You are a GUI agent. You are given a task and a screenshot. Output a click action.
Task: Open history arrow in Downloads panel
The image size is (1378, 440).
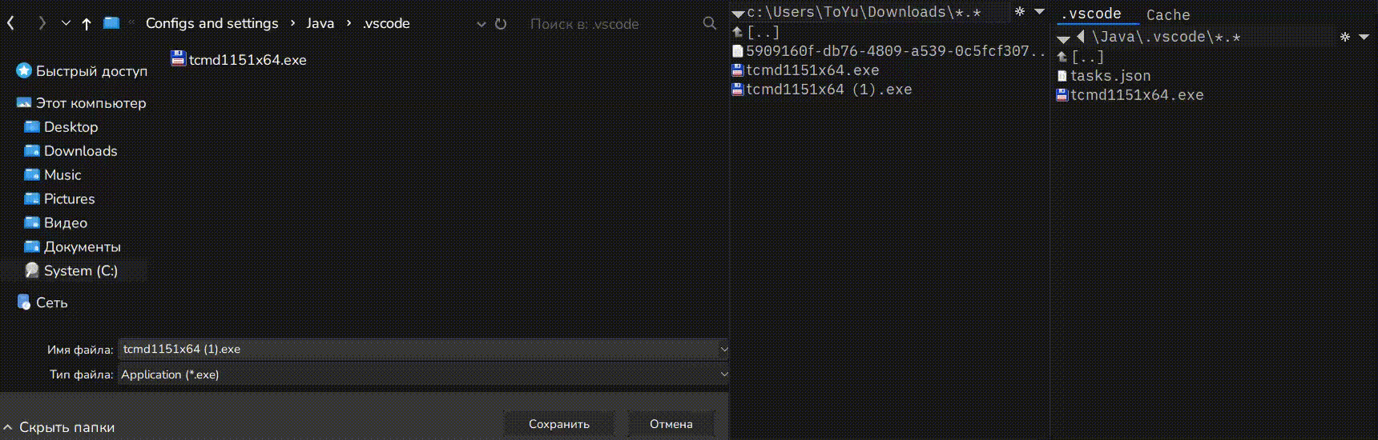click(x=1039, y=12)
